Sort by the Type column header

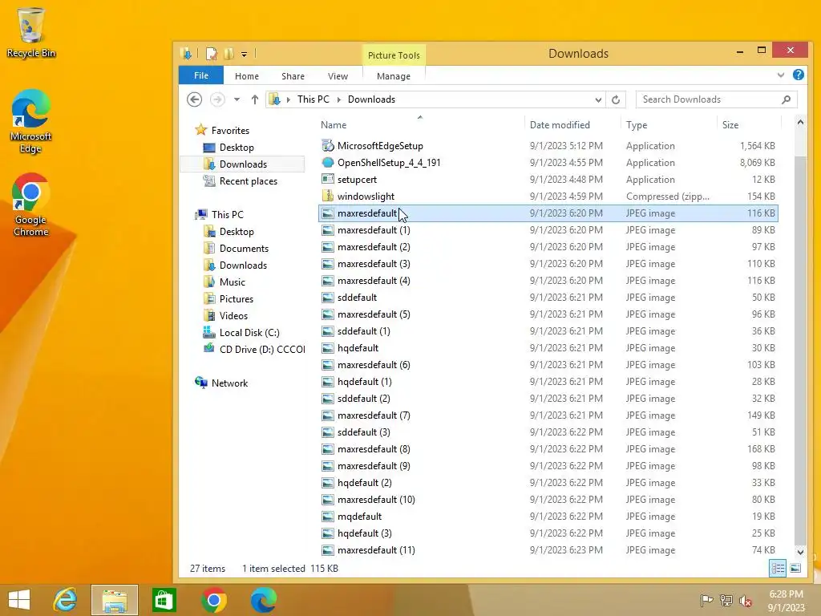click(668, 124)
